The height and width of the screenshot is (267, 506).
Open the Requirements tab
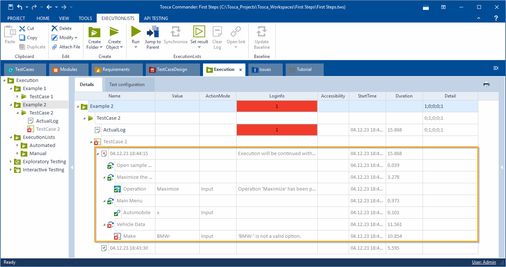pyautogui.click(x=116, y=69)
